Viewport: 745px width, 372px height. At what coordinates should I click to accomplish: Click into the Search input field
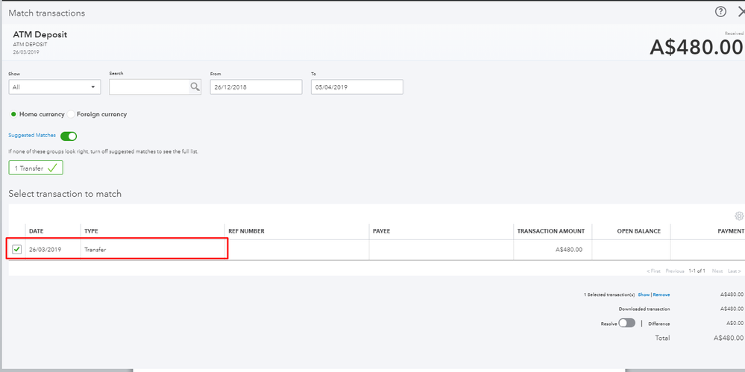point(150,87)
